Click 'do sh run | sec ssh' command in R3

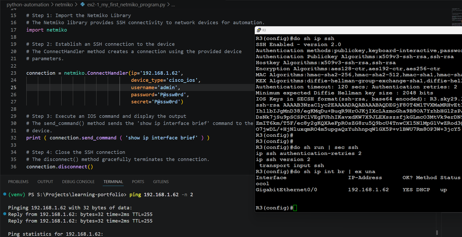326,147
